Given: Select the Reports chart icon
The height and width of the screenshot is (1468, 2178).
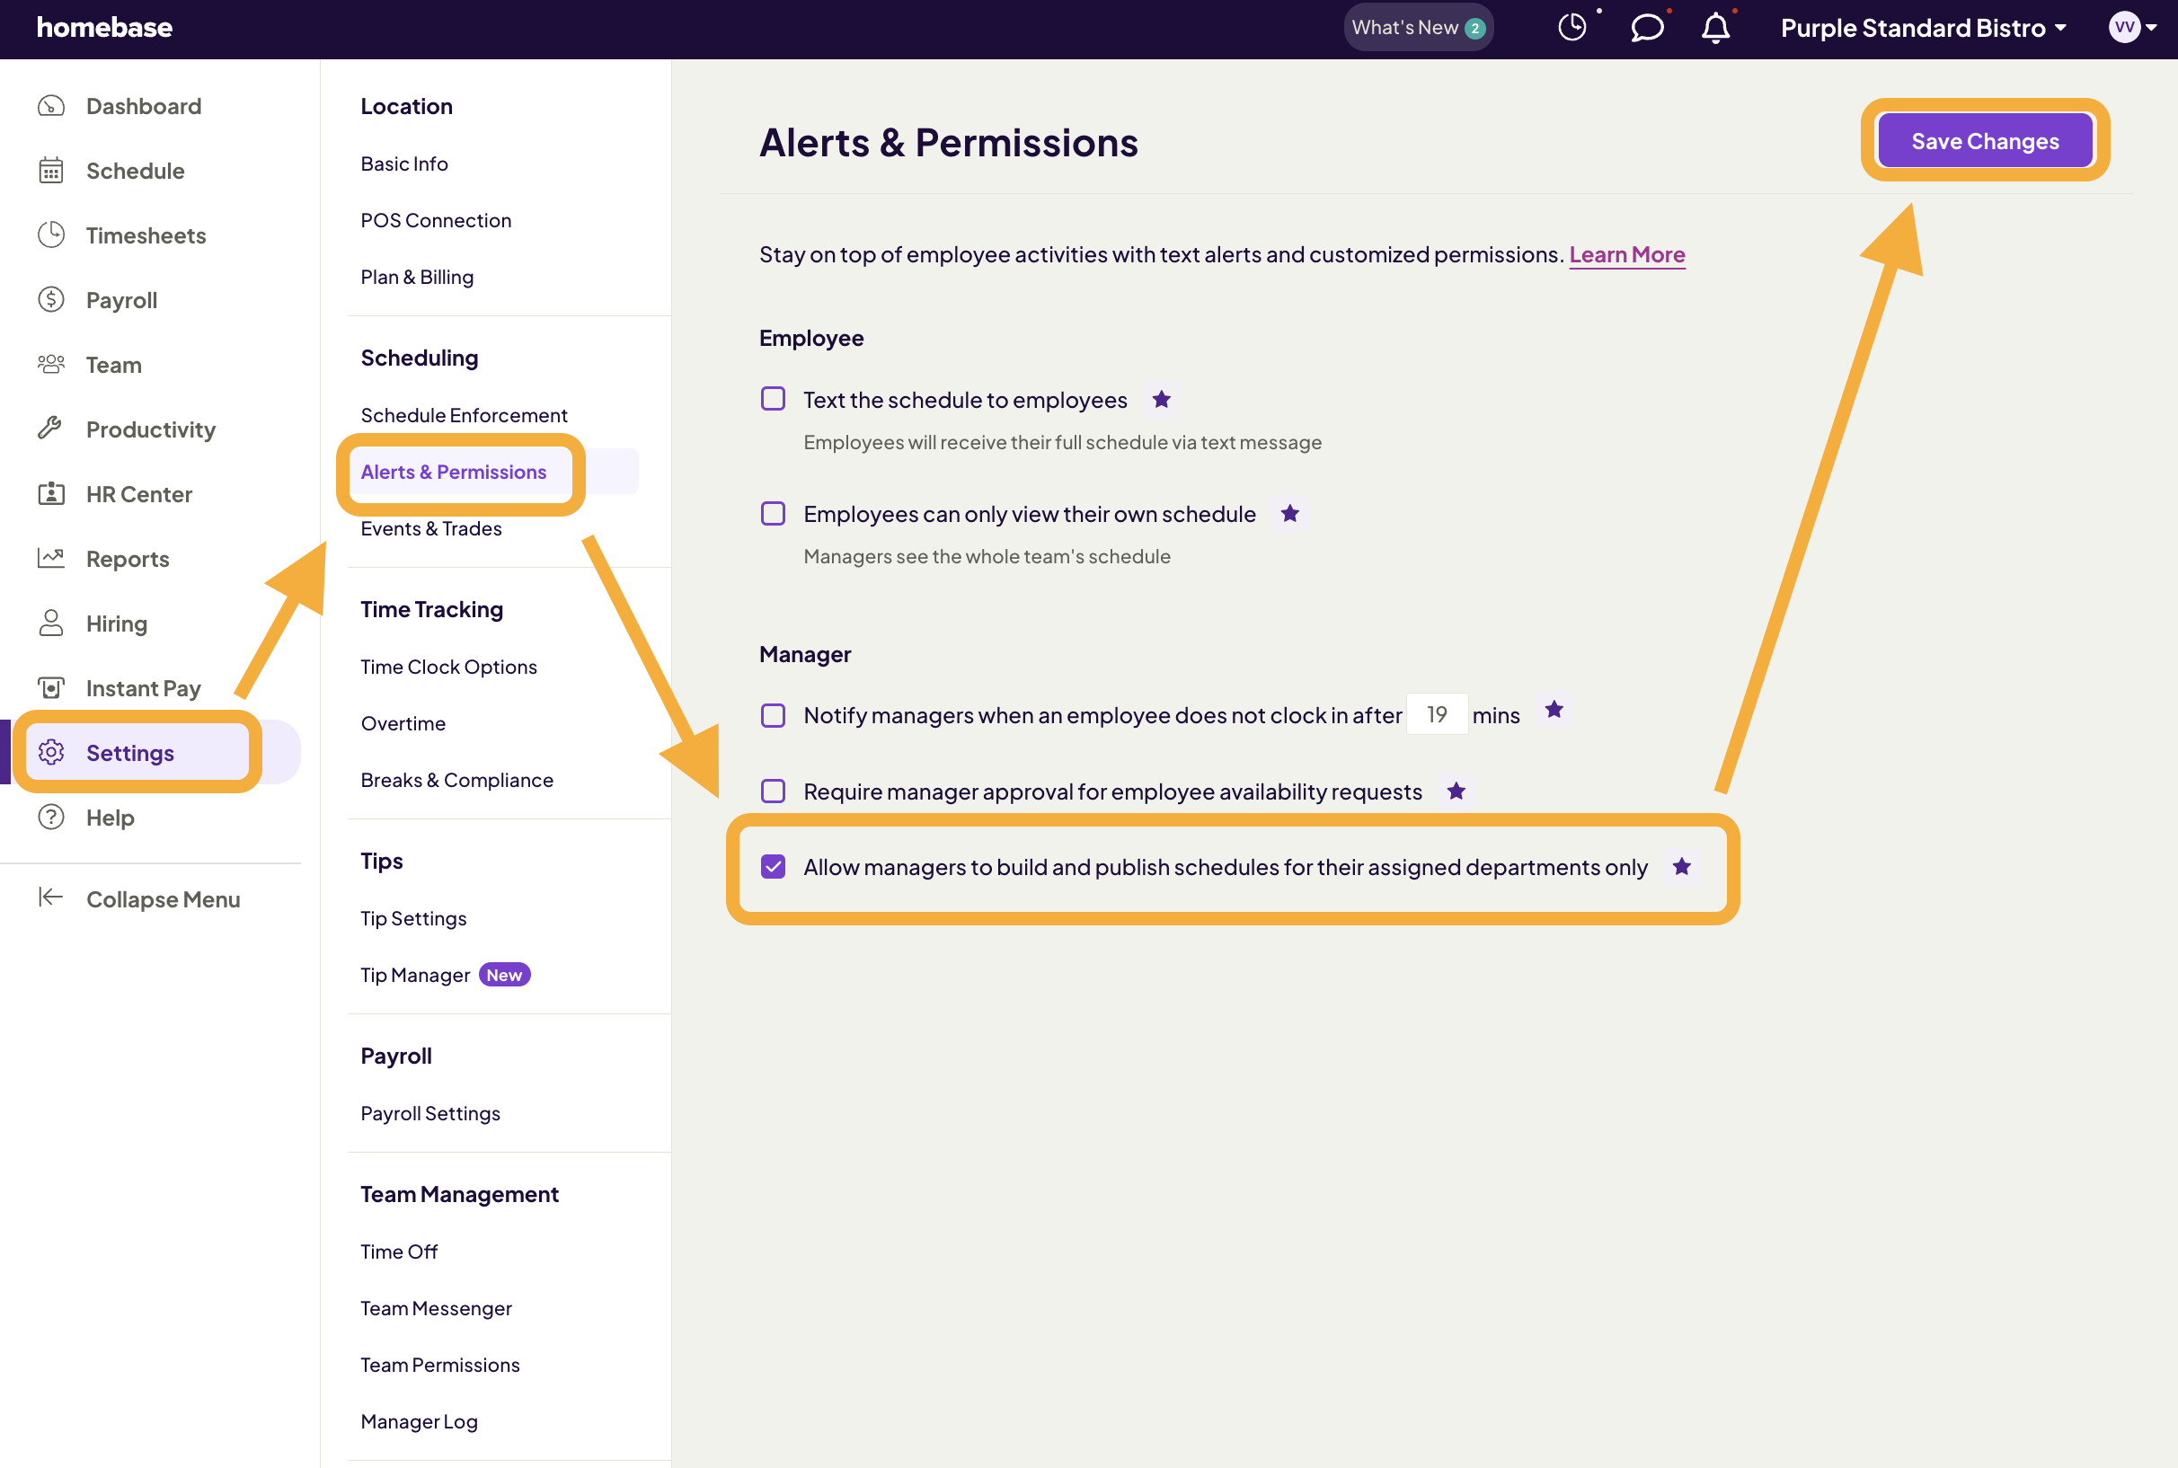Looking at the screenshot, I should click(x=51, y=558).
